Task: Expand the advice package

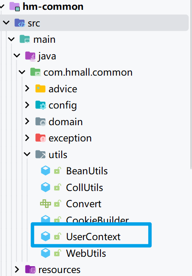Action: (27, 88)
